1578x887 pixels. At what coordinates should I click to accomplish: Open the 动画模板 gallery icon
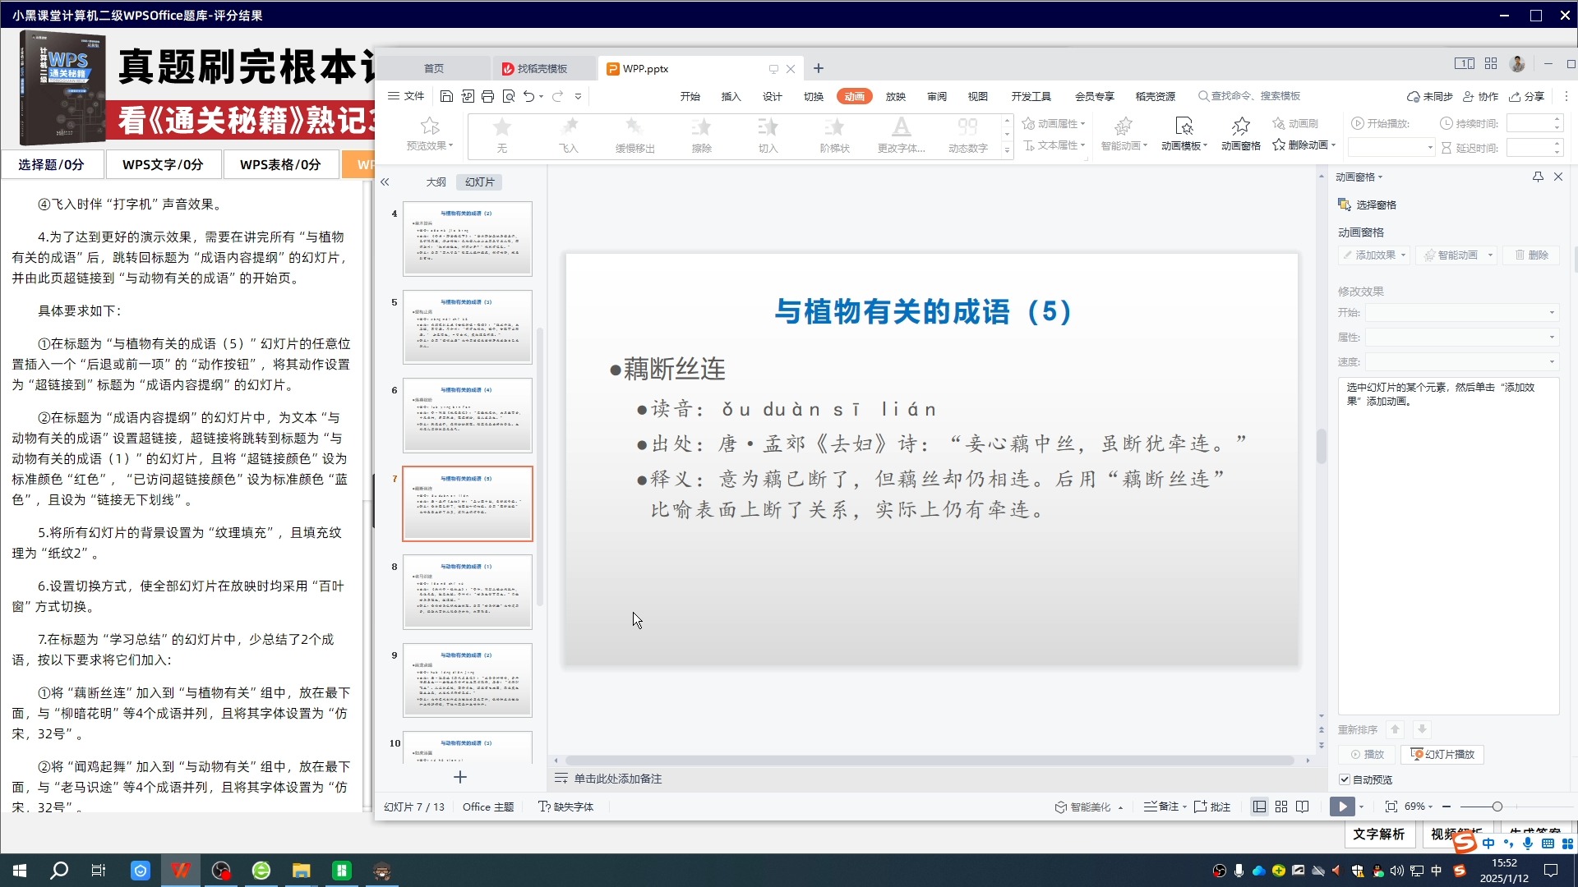pos(1183,131)
